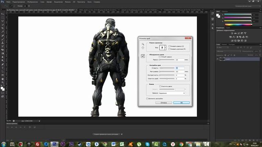Enable the Show Original checkbox

tap(169, 49)
